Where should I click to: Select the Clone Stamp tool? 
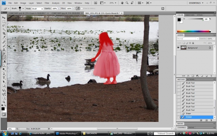tap(4, 50)
